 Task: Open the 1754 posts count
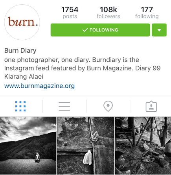(x=70, y=13)
